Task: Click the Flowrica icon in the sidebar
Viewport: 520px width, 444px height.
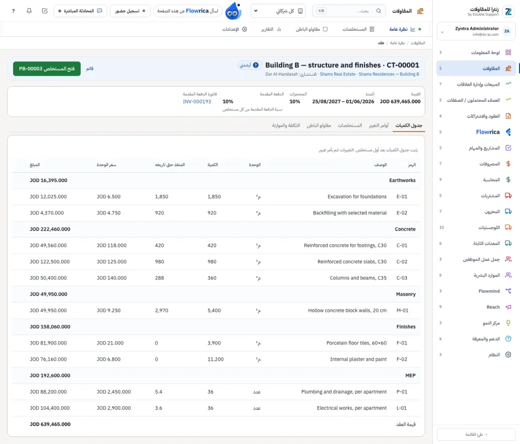Action: pos(508,132)
